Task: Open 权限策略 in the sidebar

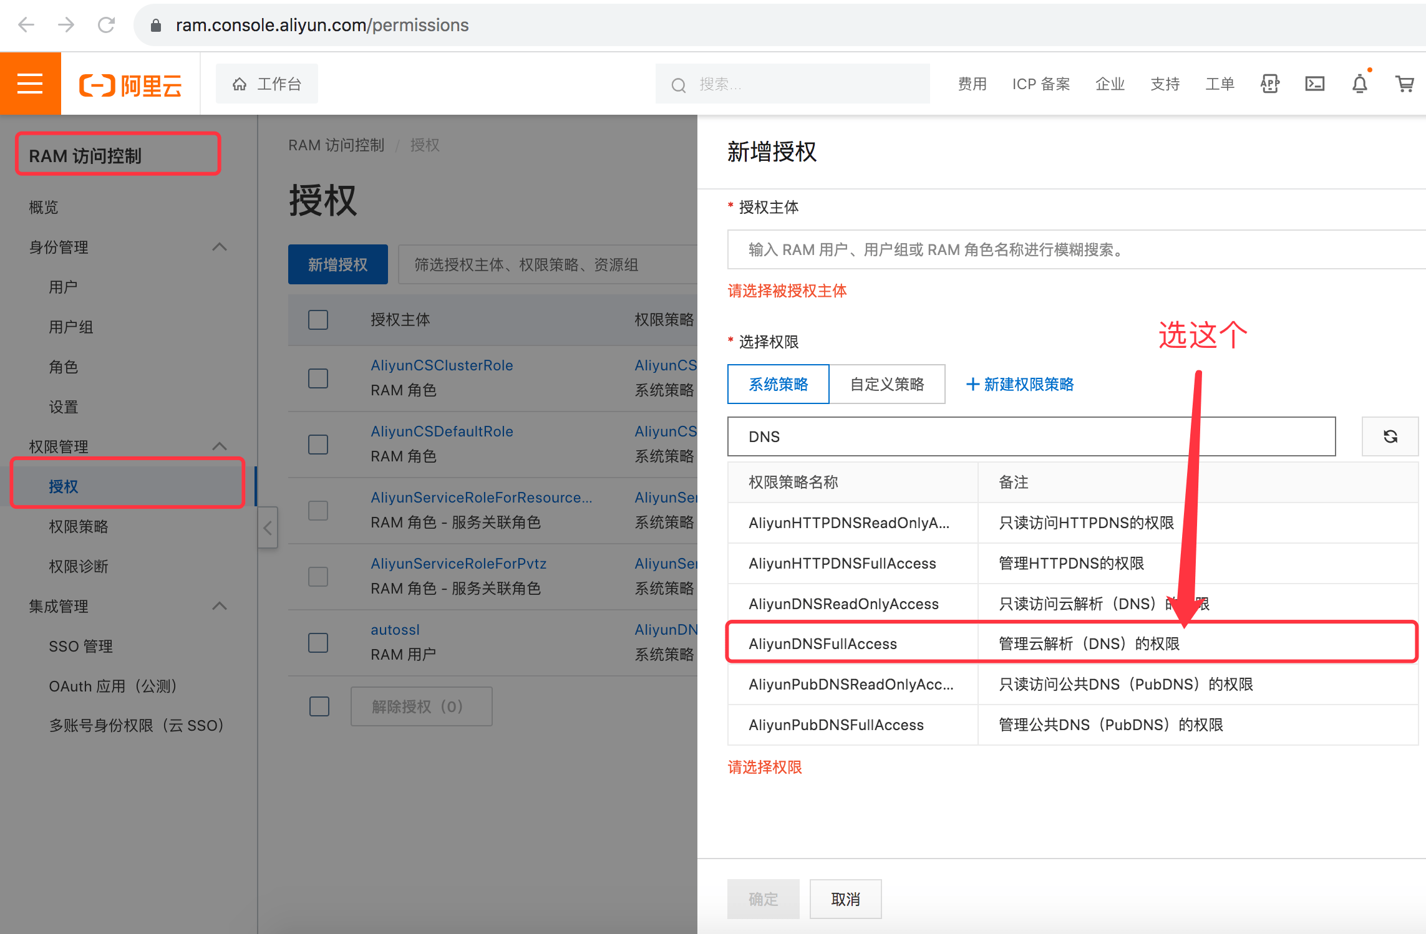Action: pos(79,526)
